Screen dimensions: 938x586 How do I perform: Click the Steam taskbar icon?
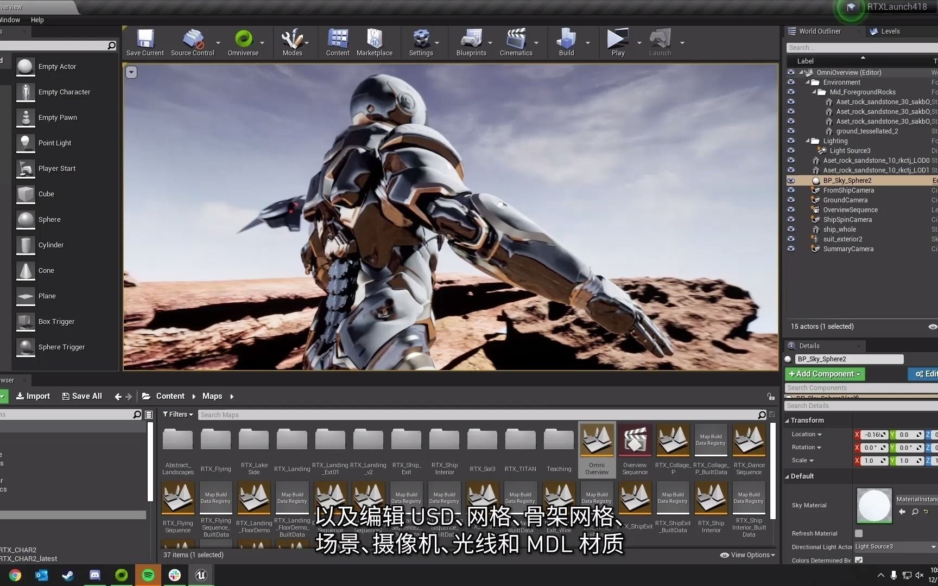click(x=68, y=575)
